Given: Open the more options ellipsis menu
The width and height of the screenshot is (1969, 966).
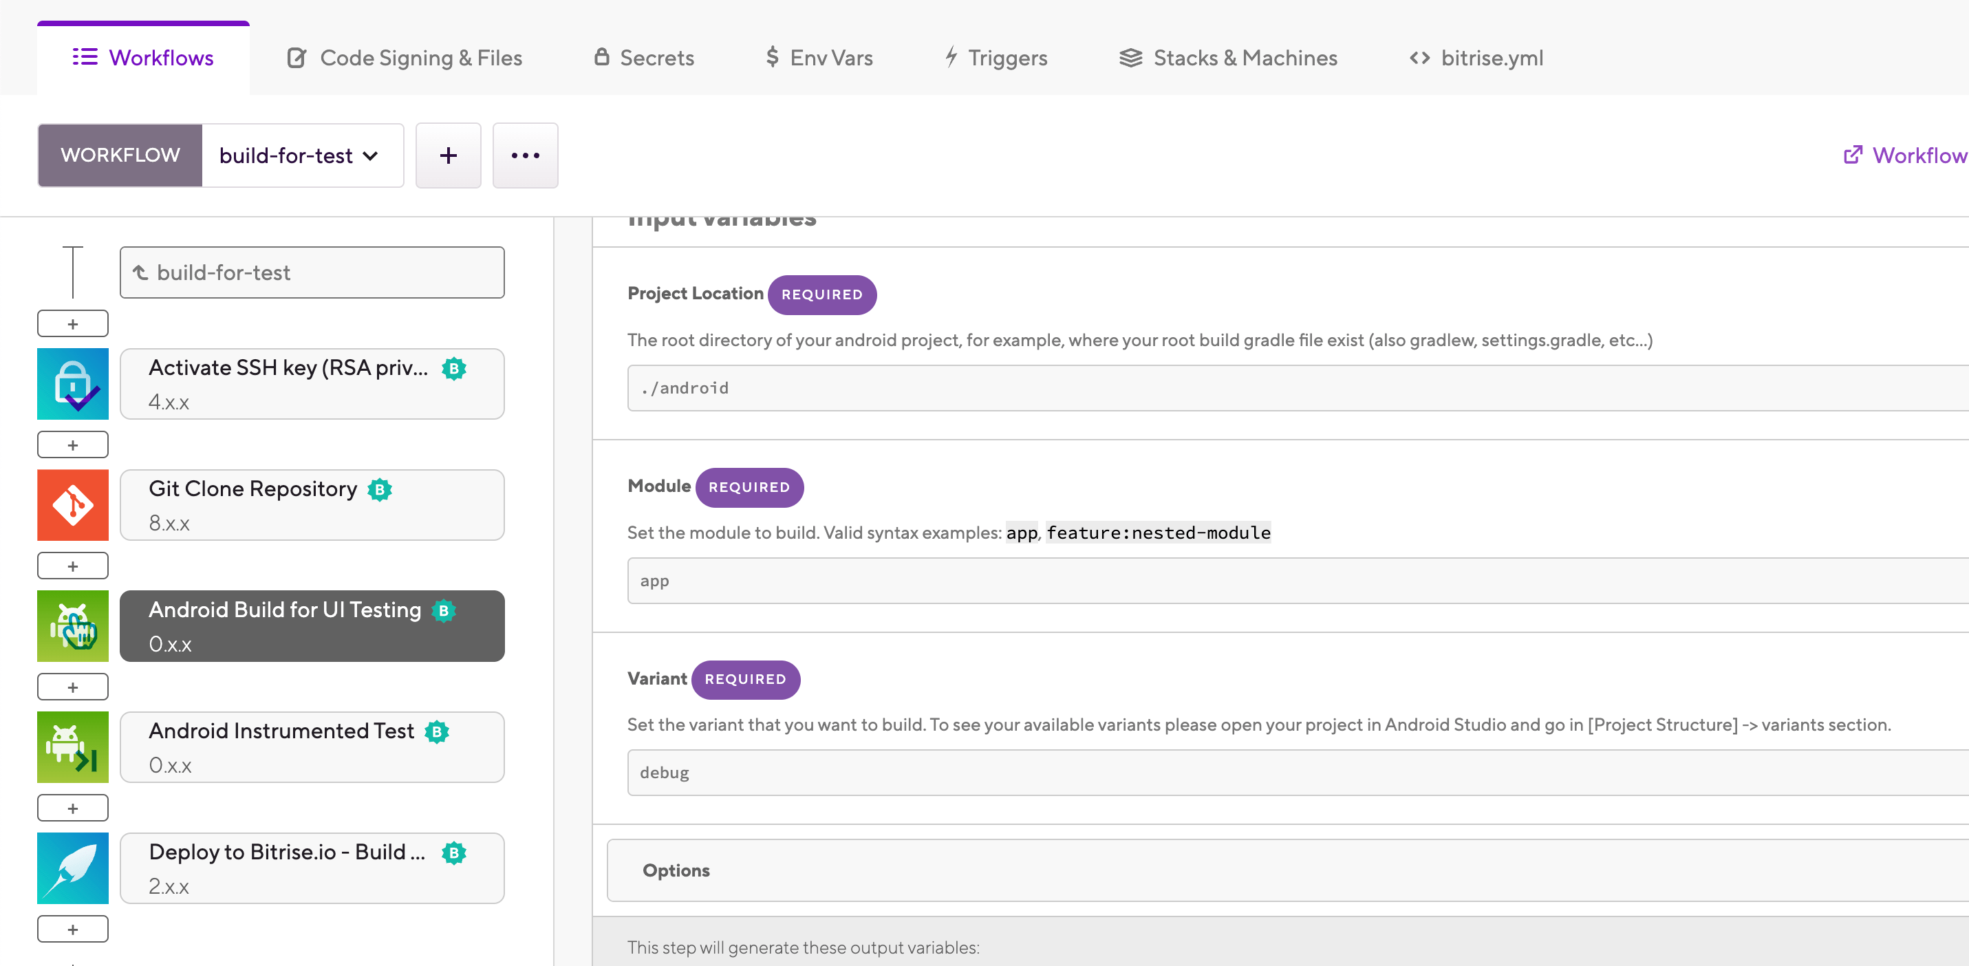Looking at the screenshot, I should pos(525,155).
